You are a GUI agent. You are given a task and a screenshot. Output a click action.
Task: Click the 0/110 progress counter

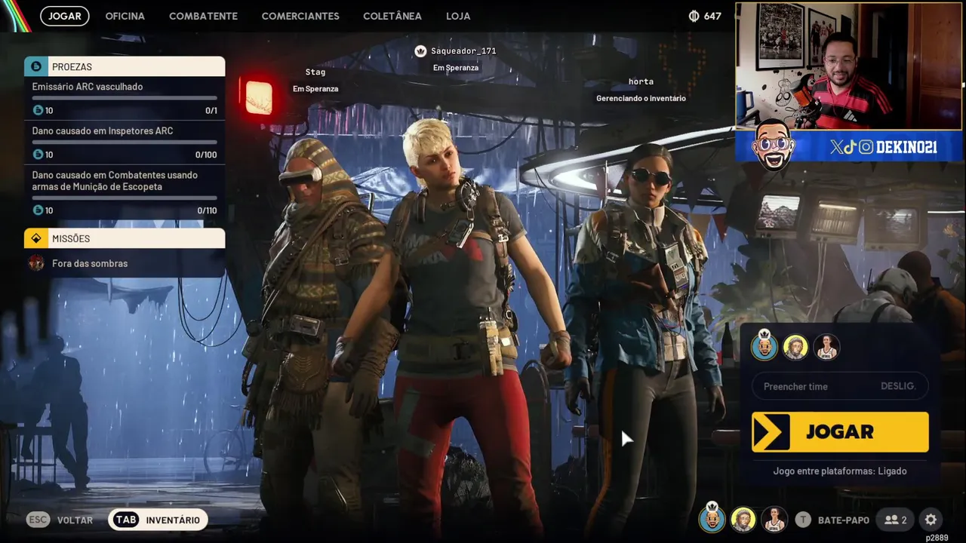[207, 210]
